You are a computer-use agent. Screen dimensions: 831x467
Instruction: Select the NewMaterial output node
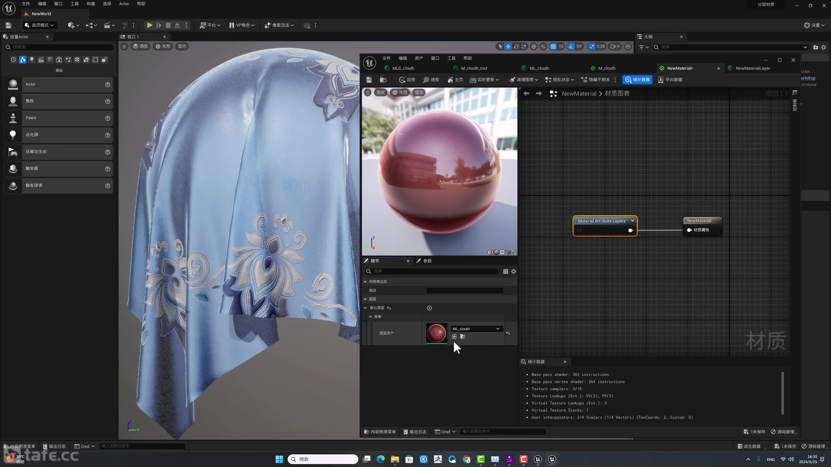(702, 225)
